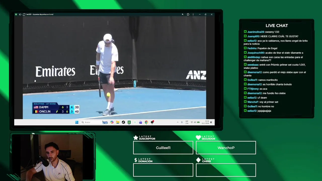Open TikTok from the taskbar
This screenshot has height=181, width=322.
pos(123,122)
